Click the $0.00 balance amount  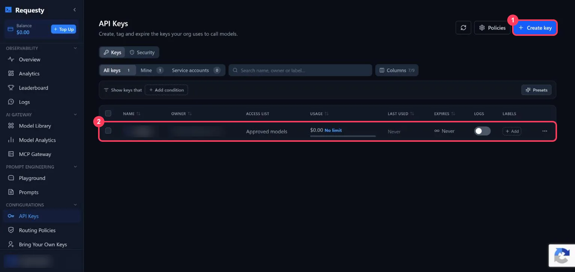[x=23, y=32]
